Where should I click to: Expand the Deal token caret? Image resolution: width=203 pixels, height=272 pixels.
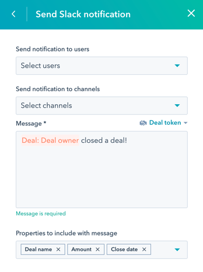click(185, 123)
